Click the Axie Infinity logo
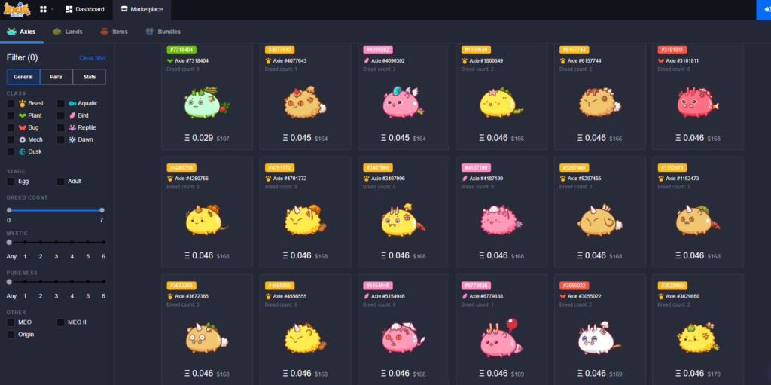Screen dimensions: 771x385 coord(16,9)
